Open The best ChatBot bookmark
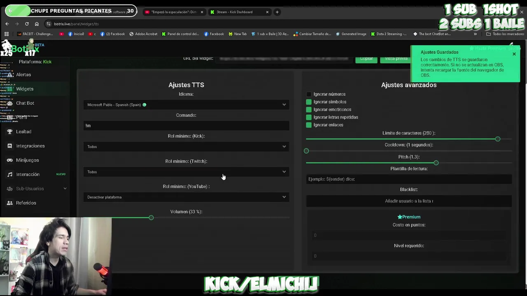 coord(432,34)
